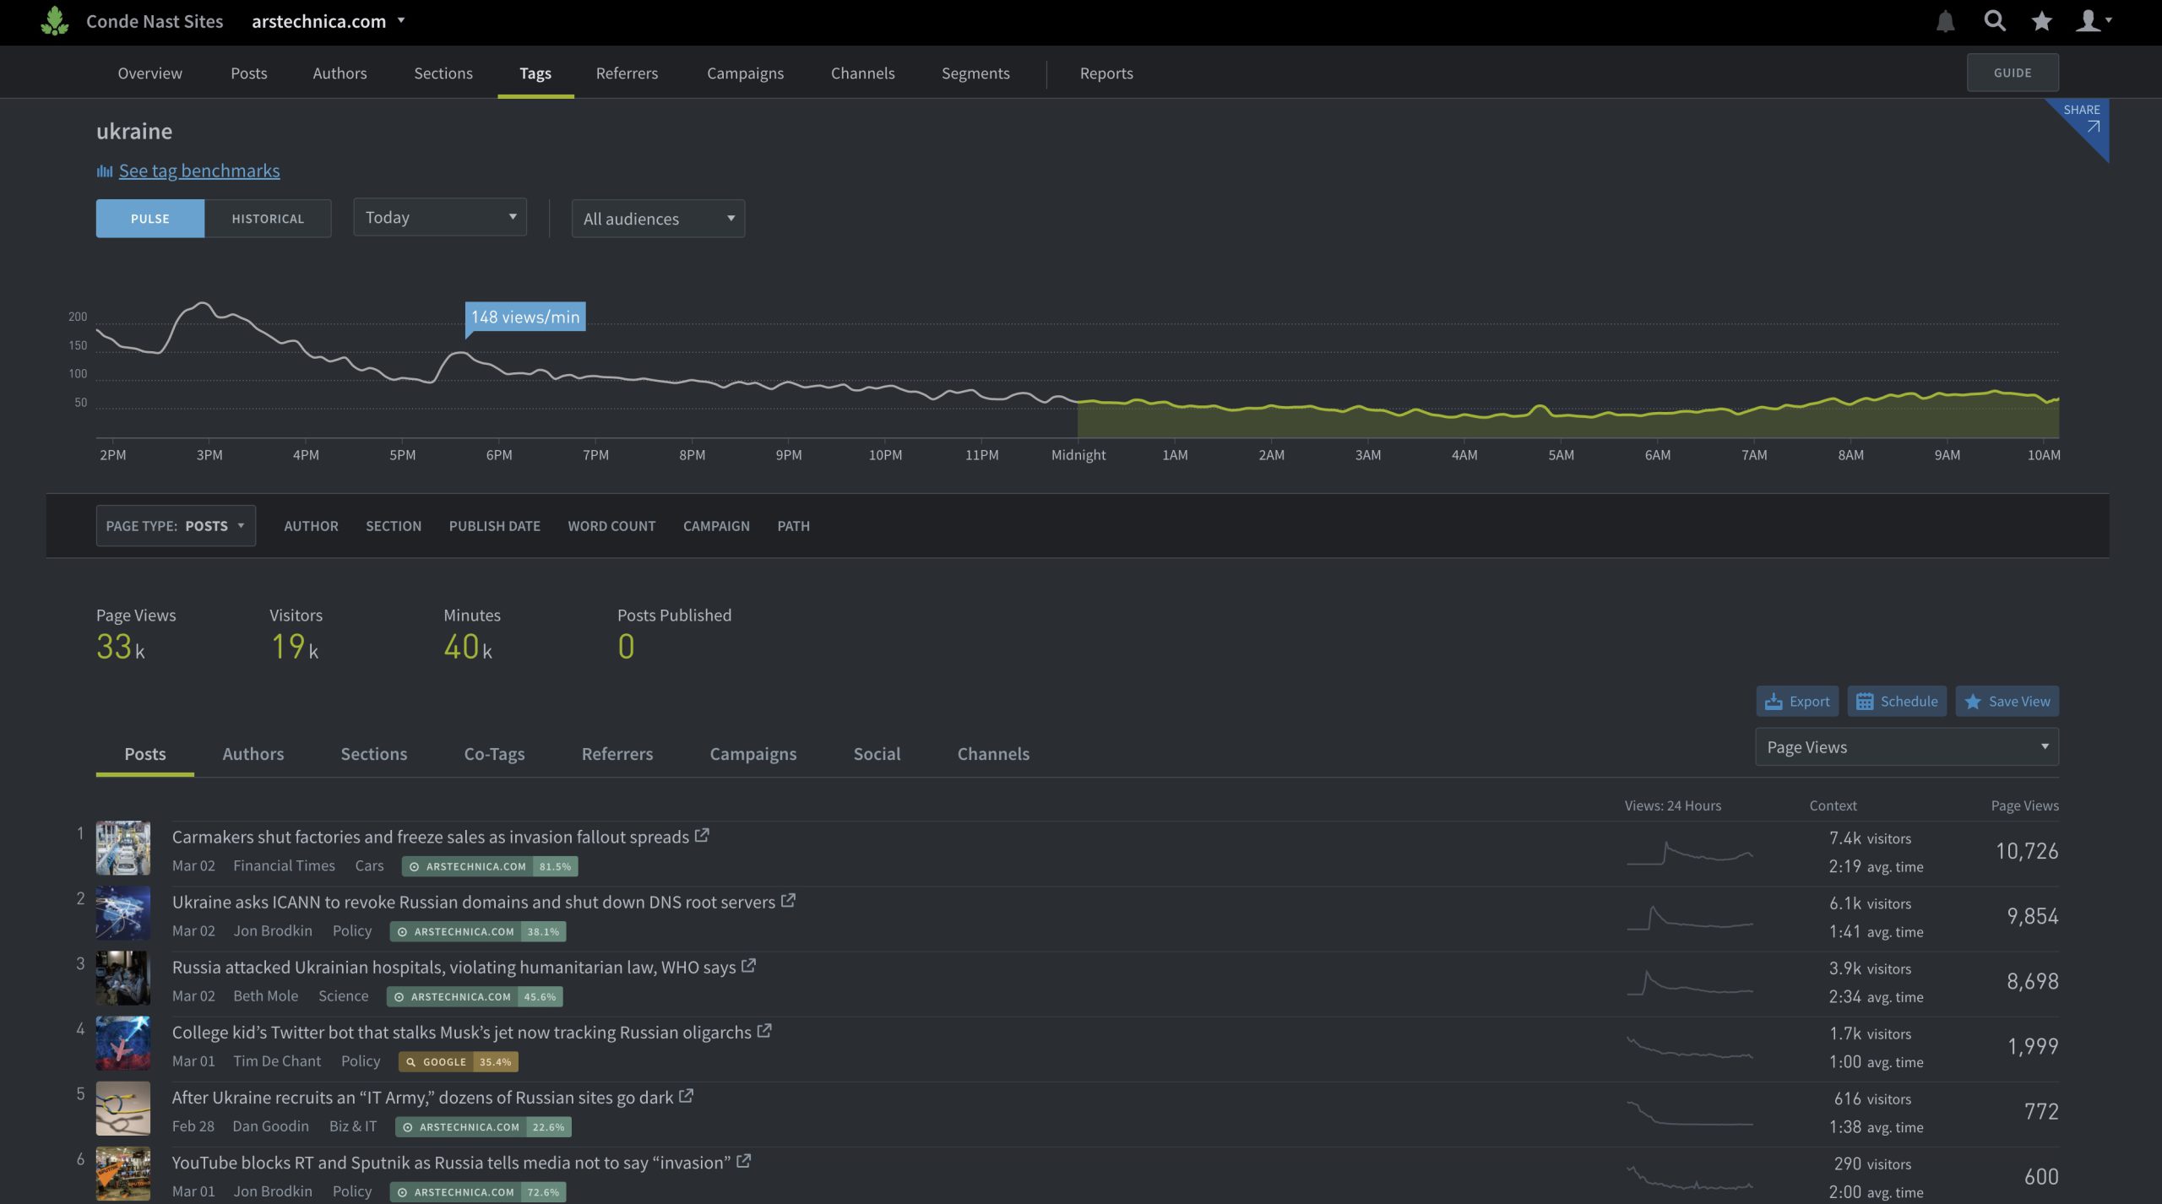Enable PULSE view mode

pyautogui.click(x=149, y=218)
